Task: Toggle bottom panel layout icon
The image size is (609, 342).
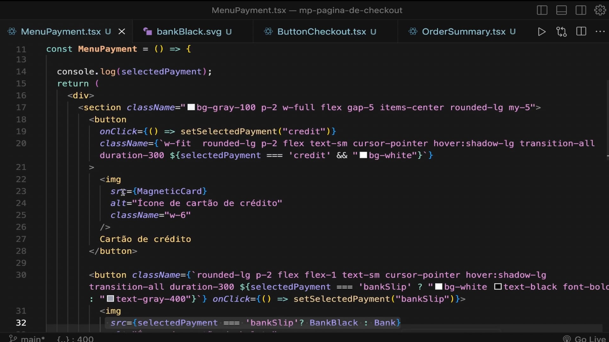Action: 561,10
